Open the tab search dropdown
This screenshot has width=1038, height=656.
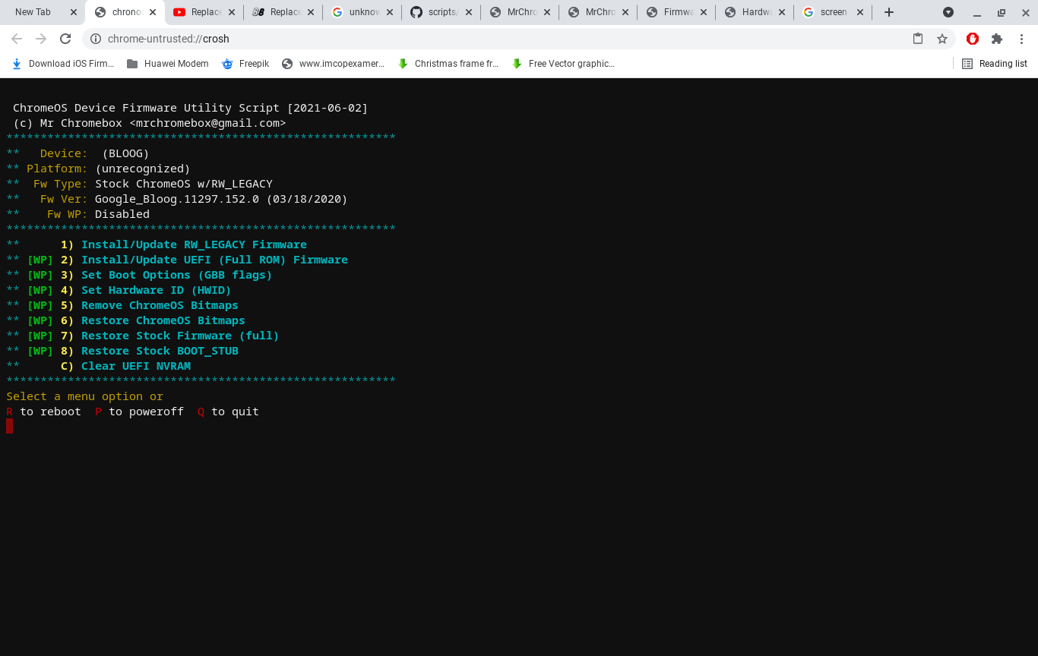coord(948,12)
